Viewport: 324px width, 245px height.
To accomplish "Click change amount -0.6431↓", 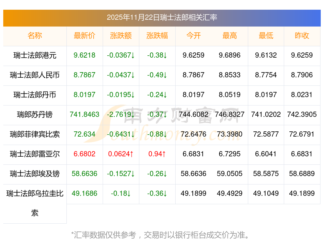I will [121, 134].
